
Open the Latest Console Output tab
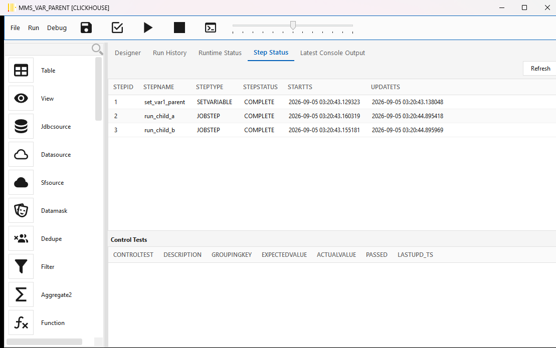tap(332, 53)
